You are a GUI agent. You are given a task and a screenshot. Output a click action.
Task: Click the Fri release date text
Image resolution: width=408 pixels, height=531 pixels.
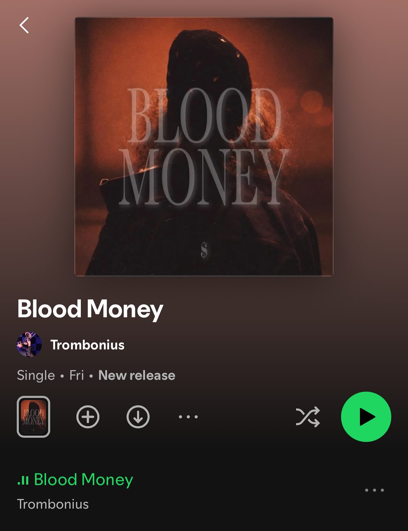tap(77, 375)
